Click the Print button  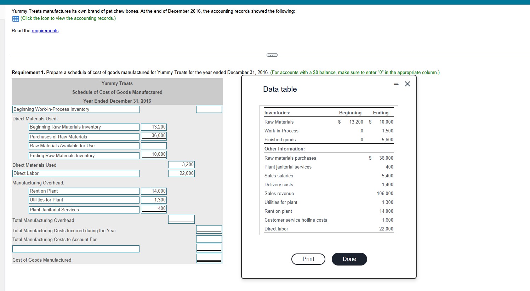pyautogui.click(x=308, y=259)
